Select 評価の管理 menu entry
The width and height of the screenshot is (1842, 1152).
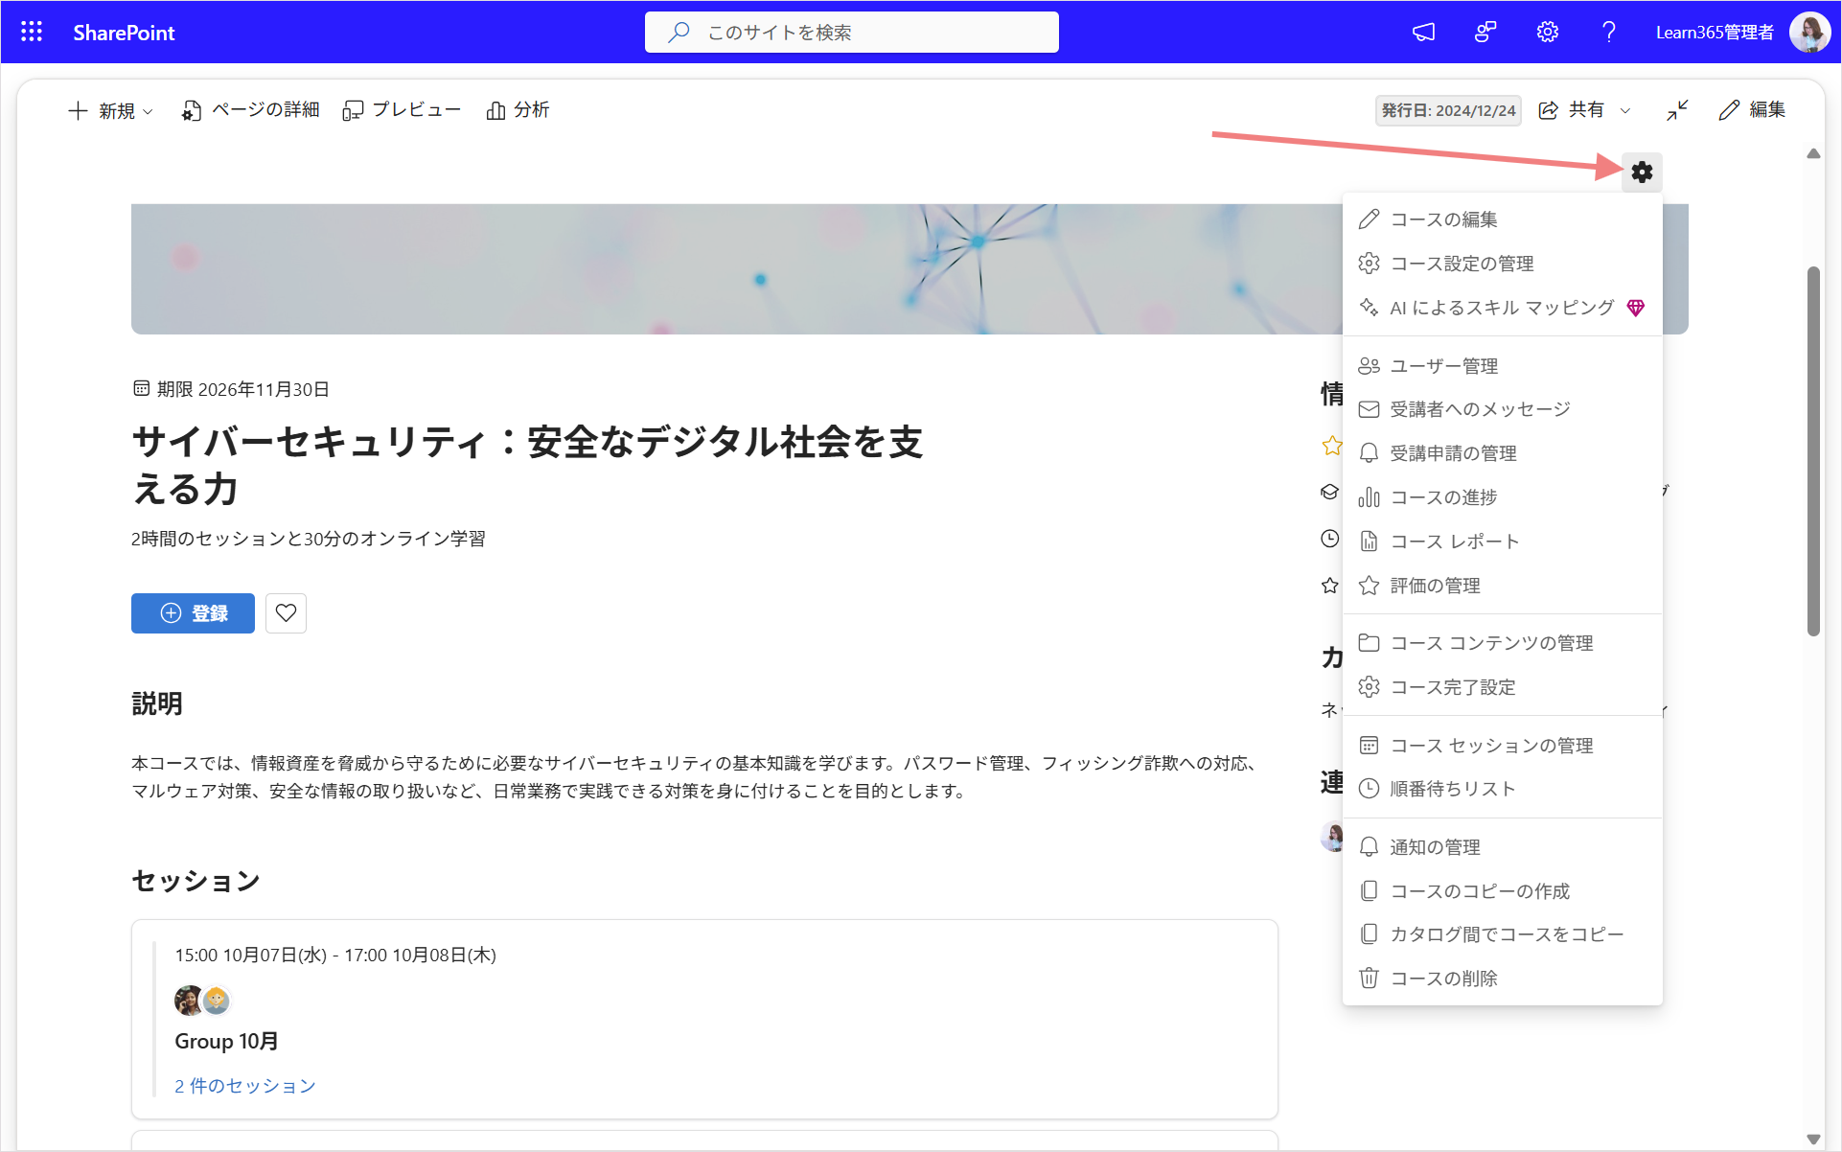pos(1502,586)
